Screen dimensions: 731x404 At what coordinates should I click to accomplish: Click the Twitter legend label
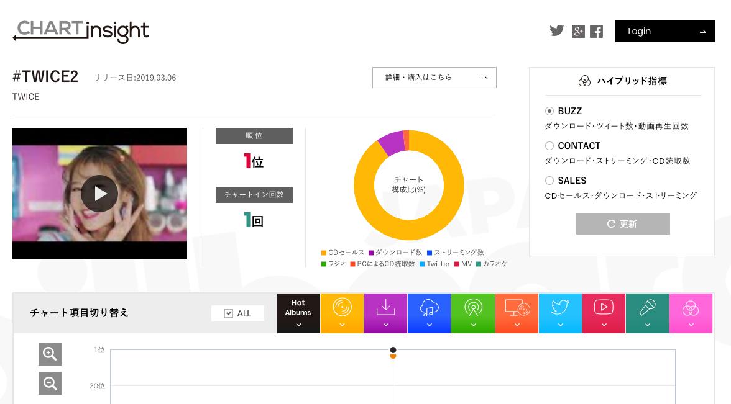pos(438,264)
